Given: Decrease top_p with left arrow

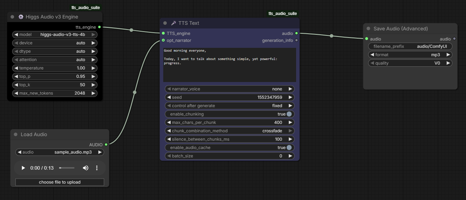Looking at the screenshot, I should 16,76.
